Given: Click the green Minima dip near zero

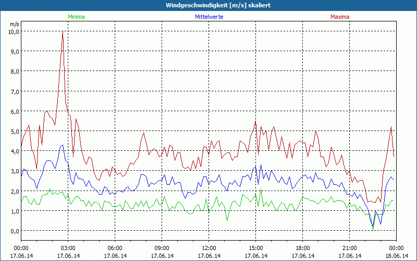Looking at the screenshot, I should [373, 229].
